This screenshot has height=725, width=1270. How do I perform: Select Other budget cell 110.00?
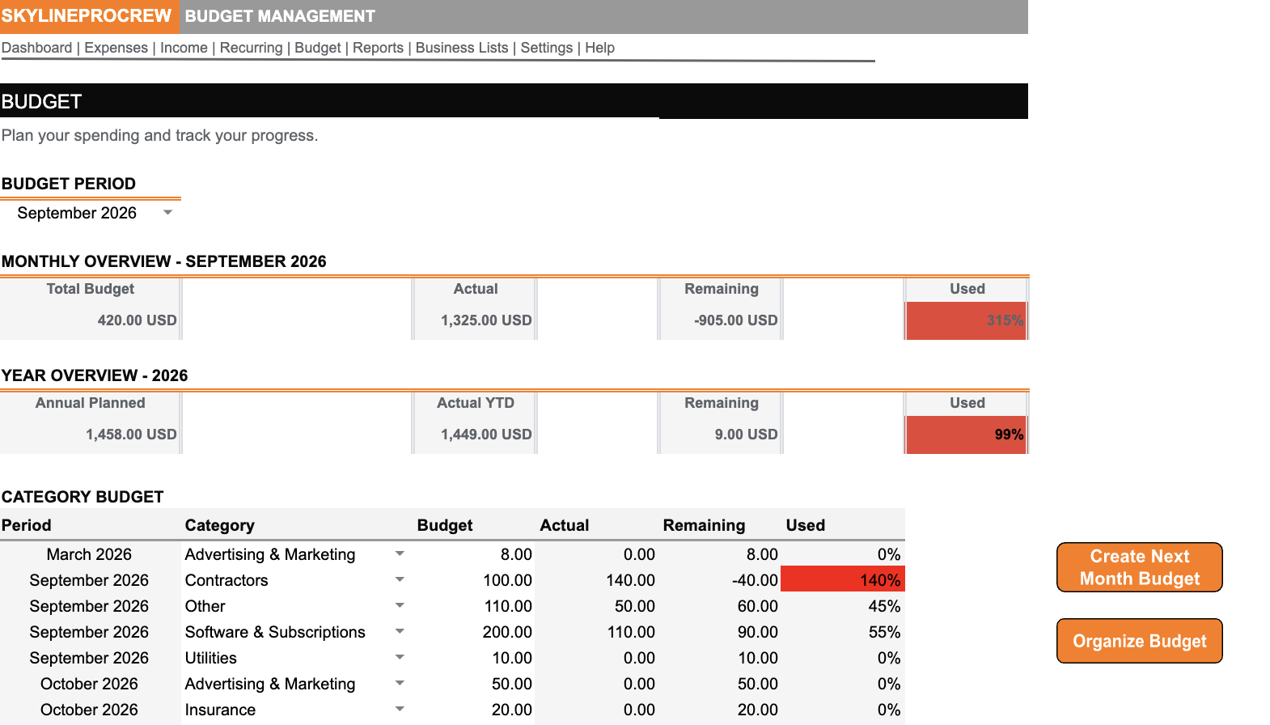pos(474,606)
